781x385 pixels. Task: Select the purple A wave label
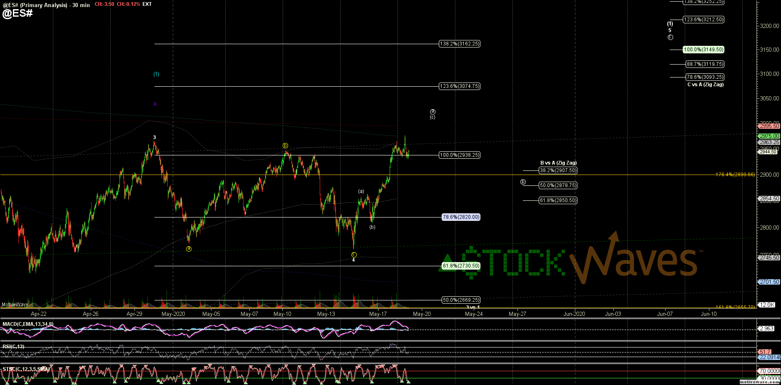155,104
